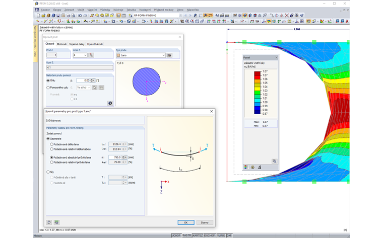The width and height of the screenshot is (383, 238).
Task: Adjust the 2129.4 cable length stepper
Action: [123, 144]
